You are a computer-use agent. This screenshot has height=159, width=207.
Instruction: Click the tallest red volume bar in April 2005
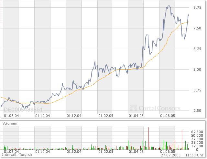point(148,138)
